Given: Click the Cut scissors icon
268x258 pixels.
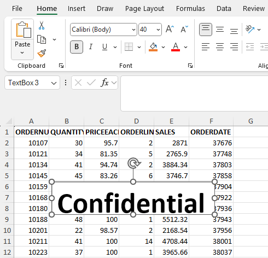Looking at the screenshot, I should tap(42, 25).
